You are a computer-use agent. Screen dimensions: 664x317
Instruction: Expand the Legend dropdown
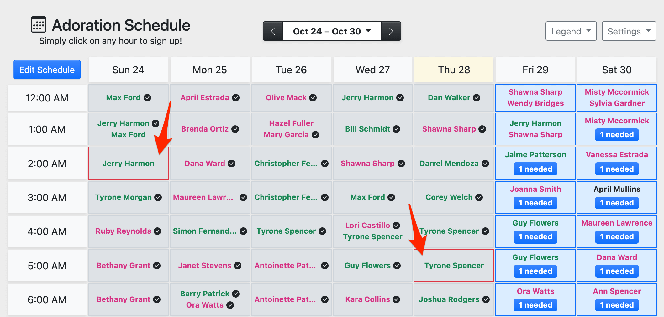click(571, 31)
